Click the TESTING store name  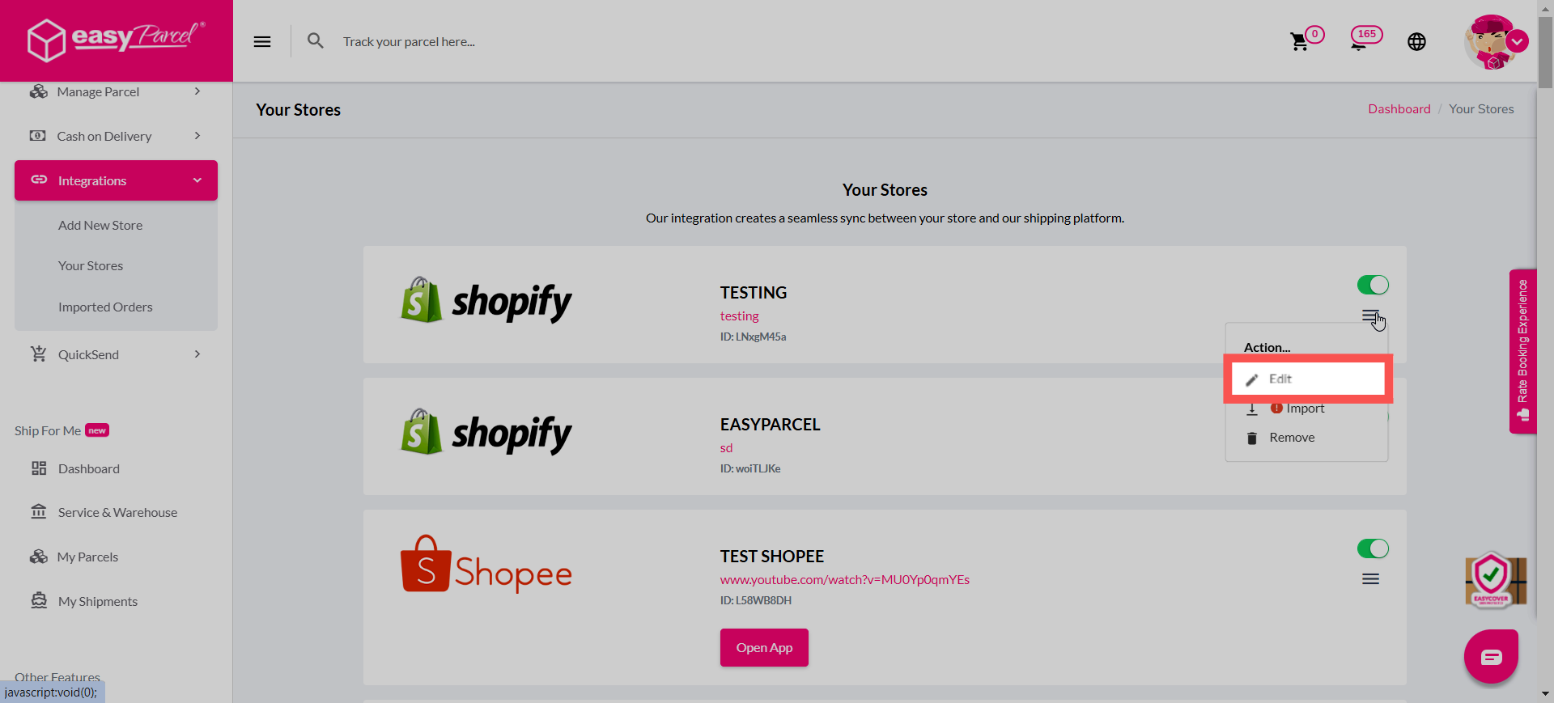click(754, 293)
